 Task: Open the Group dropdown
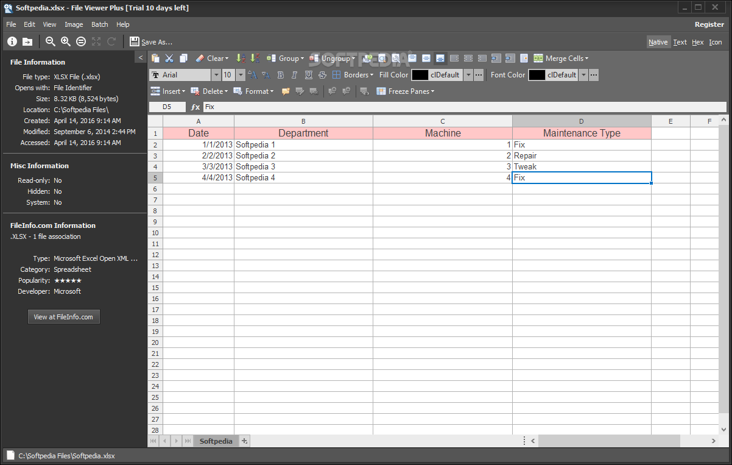(285, 59)
